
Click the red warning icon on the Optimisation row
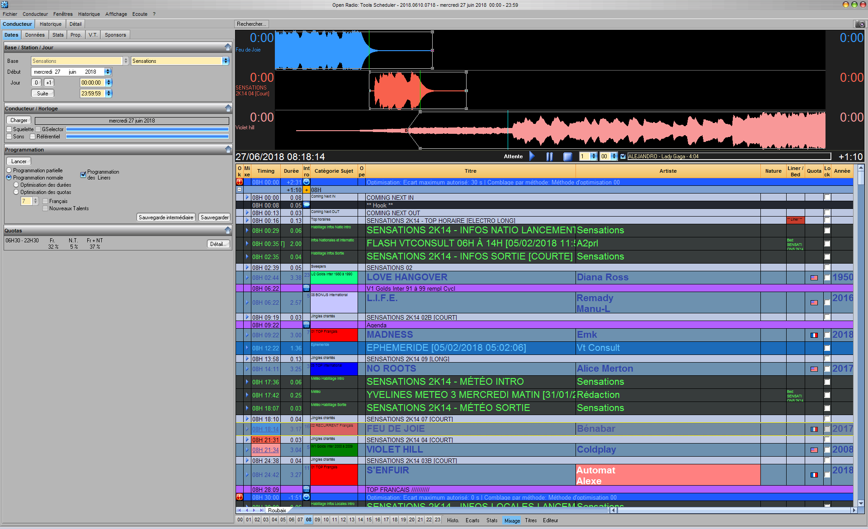pyautogui.click(x=240, y=182)
